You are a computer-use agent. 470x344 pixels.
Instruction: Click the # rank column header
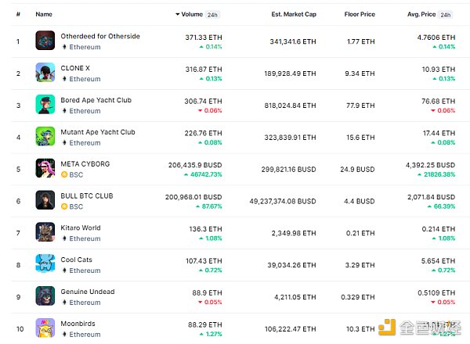click(17, 14)
